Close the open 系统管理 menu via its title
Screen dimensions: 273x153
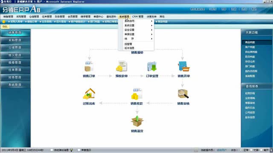click(x=124, y=17)
